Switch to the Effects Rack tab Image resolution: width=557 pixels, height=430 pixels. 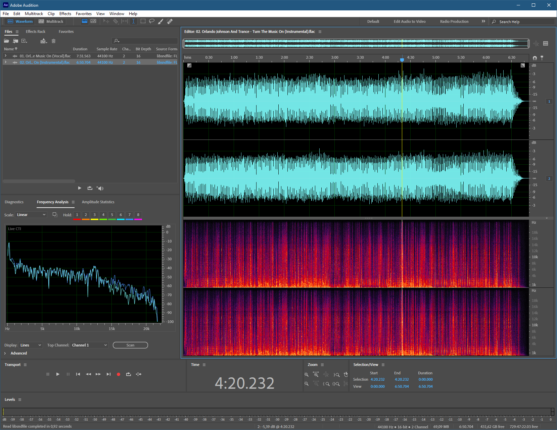point(36,32)
